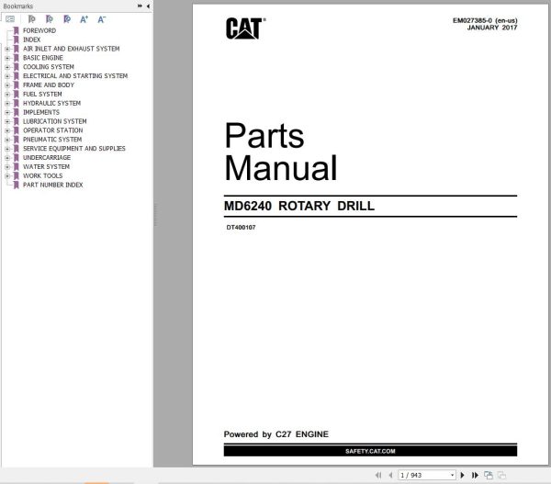The height and width of the screenshot is (484, 551).
Task: Open the SERVICE EQUIPMENT AND SUPPLIES bookmark
Action: pyautogui.click(x=74, y=149)
